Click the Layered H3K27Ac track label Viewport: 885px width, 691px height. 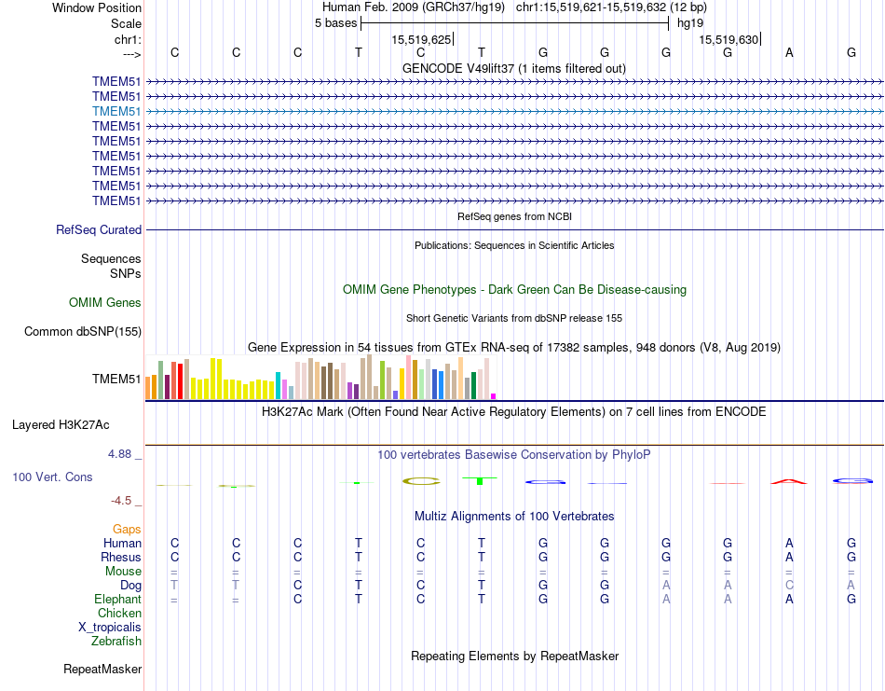point(61,425)
